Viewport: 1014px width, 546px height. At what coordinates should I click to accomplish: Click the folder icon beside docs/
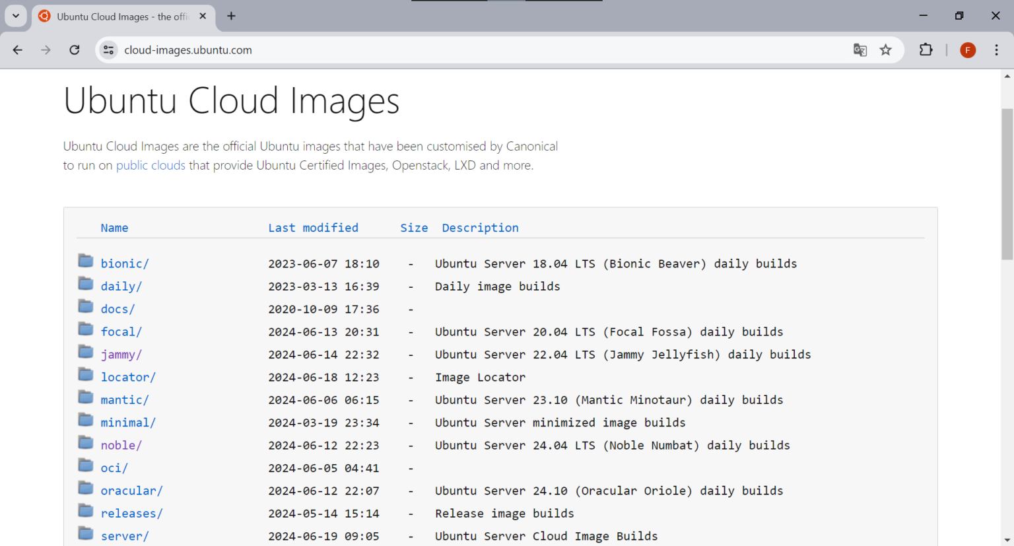86,306
